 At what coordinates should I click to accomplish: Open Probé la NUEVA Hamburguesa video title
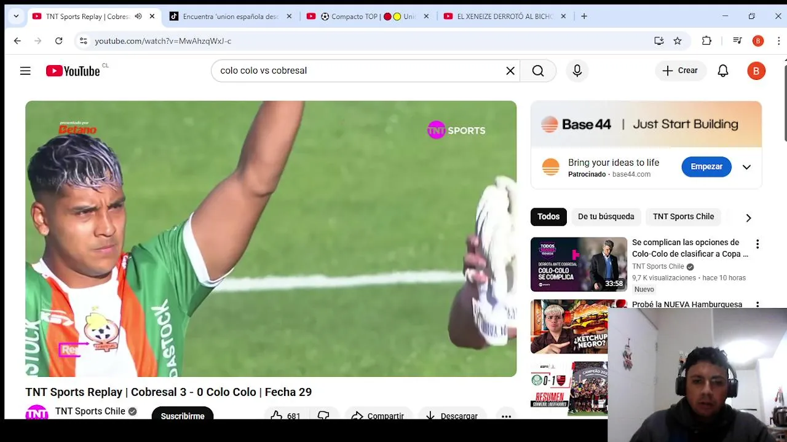(687, 304)
